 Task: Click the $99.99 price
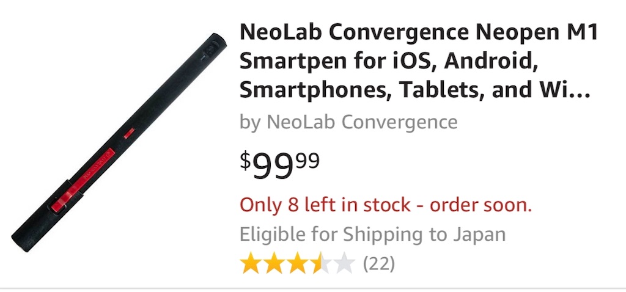[279, 165]
